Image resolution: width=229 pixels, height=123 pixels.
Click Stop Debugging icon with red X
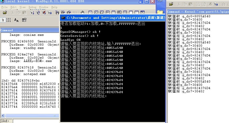tap(44, 13)
